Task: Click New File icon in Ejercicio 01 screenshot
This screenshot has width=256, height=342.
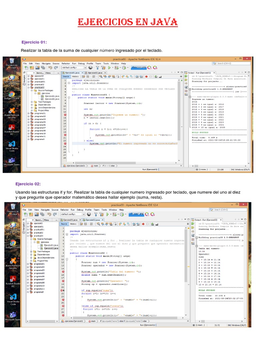Action: pos(26,68)
